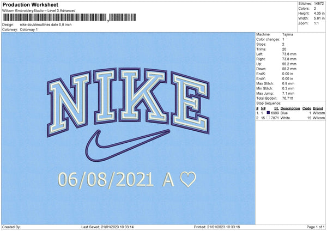Click the 'Code' column header
Viewport: 327px width, 231px height.
click(307, 108)
